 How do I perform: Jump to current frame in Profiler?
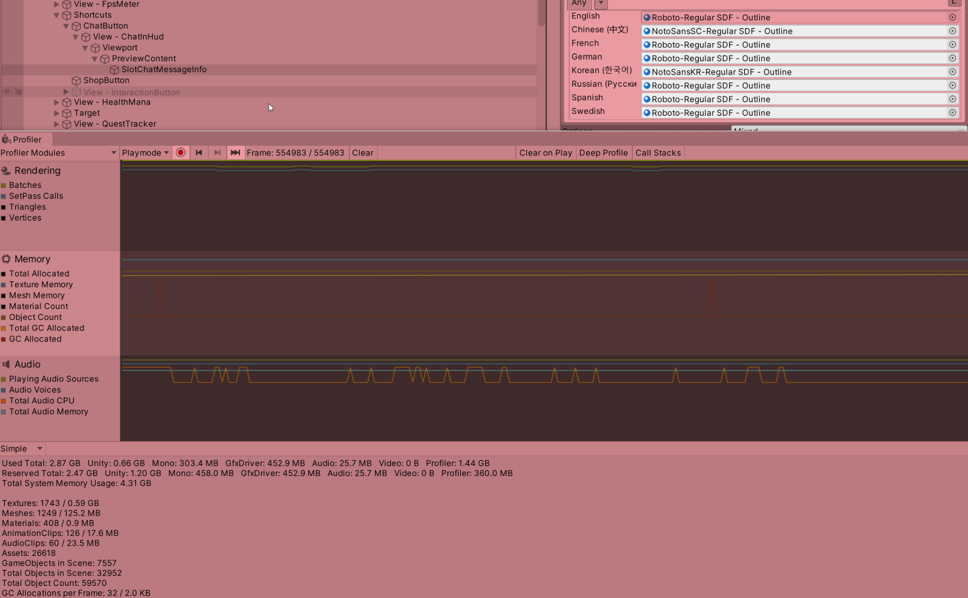coord(235,153)
